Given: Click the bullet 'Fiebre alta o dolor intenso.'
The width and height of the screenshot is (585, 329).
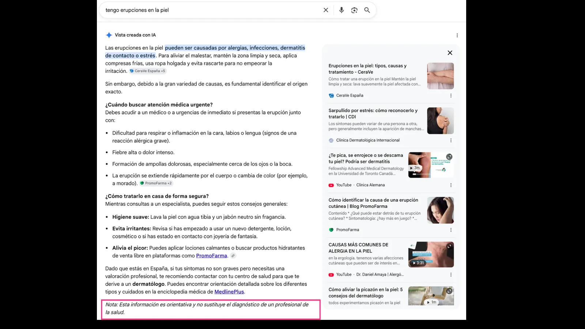Looking at the screenshot, I should pos(143,152).
